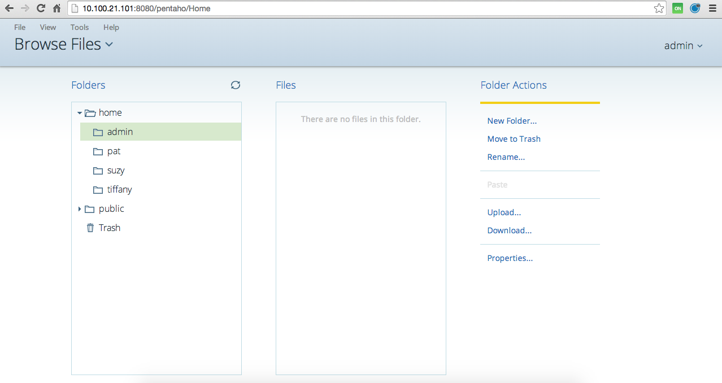Click the browser address bar URL
Screen dimensions: 722x383
coord(146,8)
